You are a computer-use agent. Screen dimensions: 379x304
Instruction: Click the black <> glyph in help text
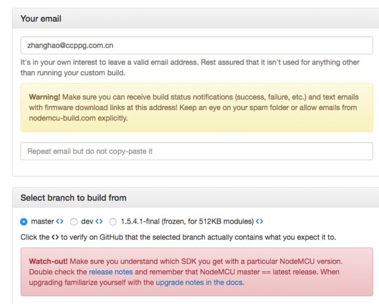[55, 237]
